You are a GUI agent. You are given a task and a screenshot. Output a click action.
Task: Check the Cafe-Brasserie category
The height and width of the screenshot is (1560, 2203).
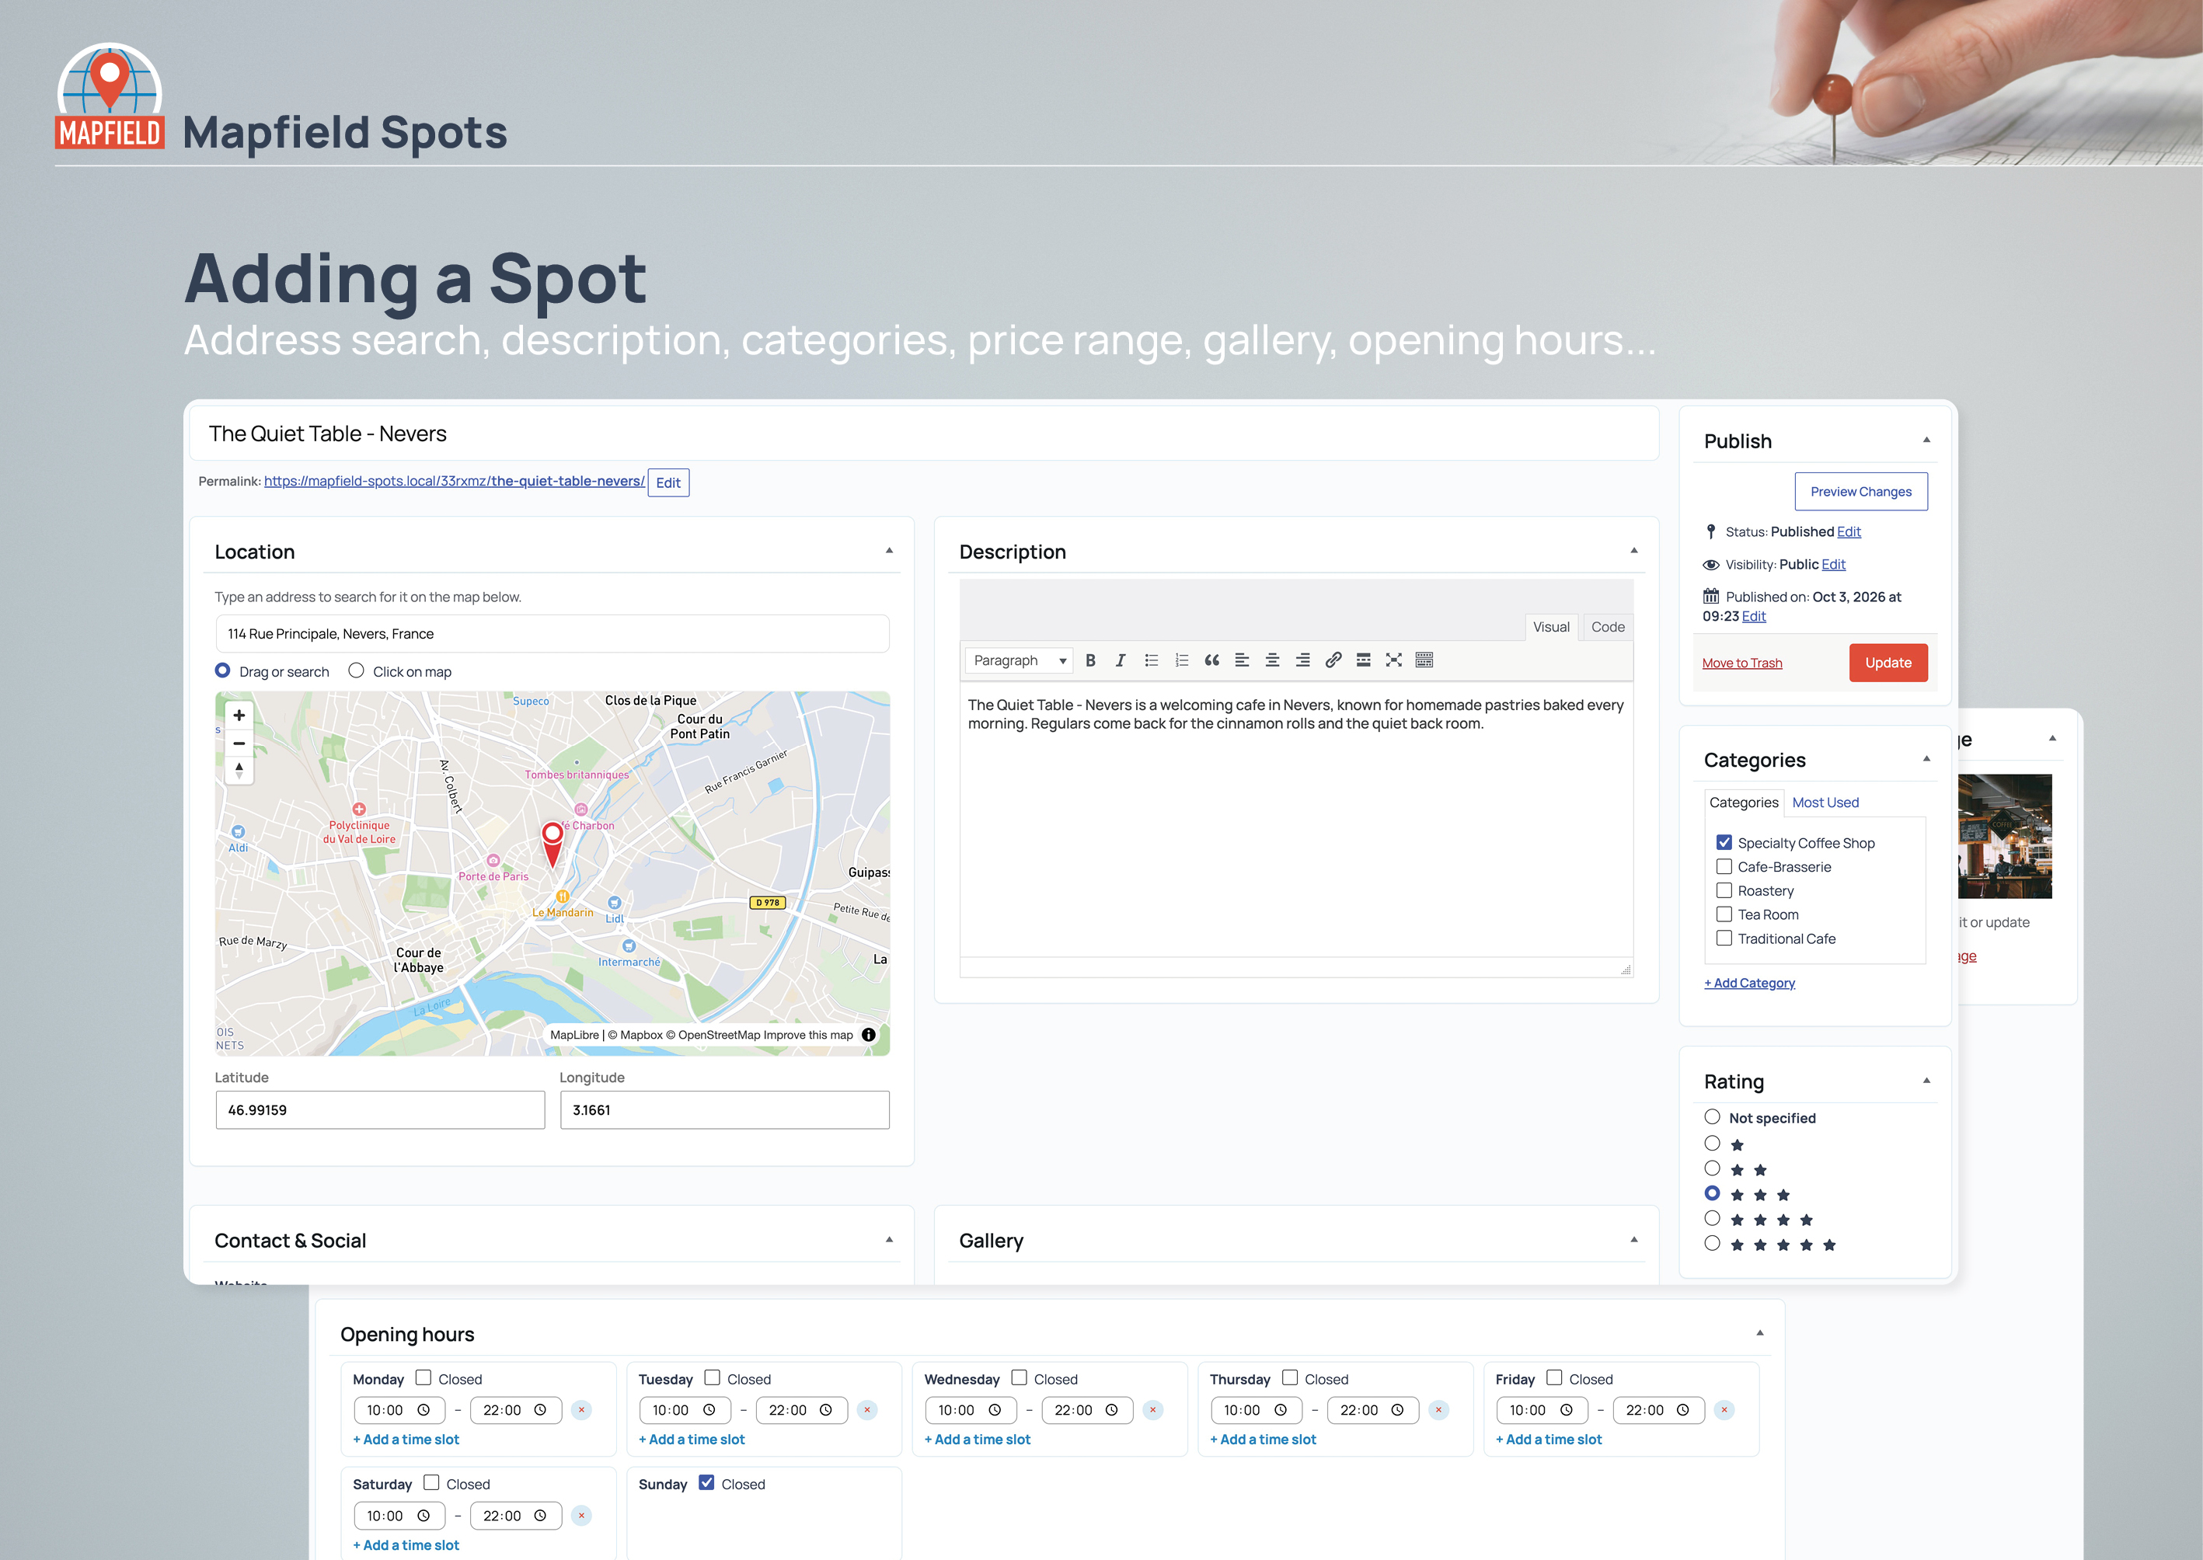coord(1724,866)
